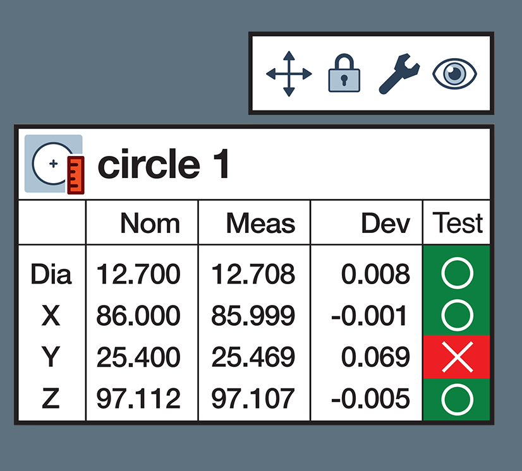Select the circle 1 title label
Screen dimensions: 522x471
pos(164,164)
